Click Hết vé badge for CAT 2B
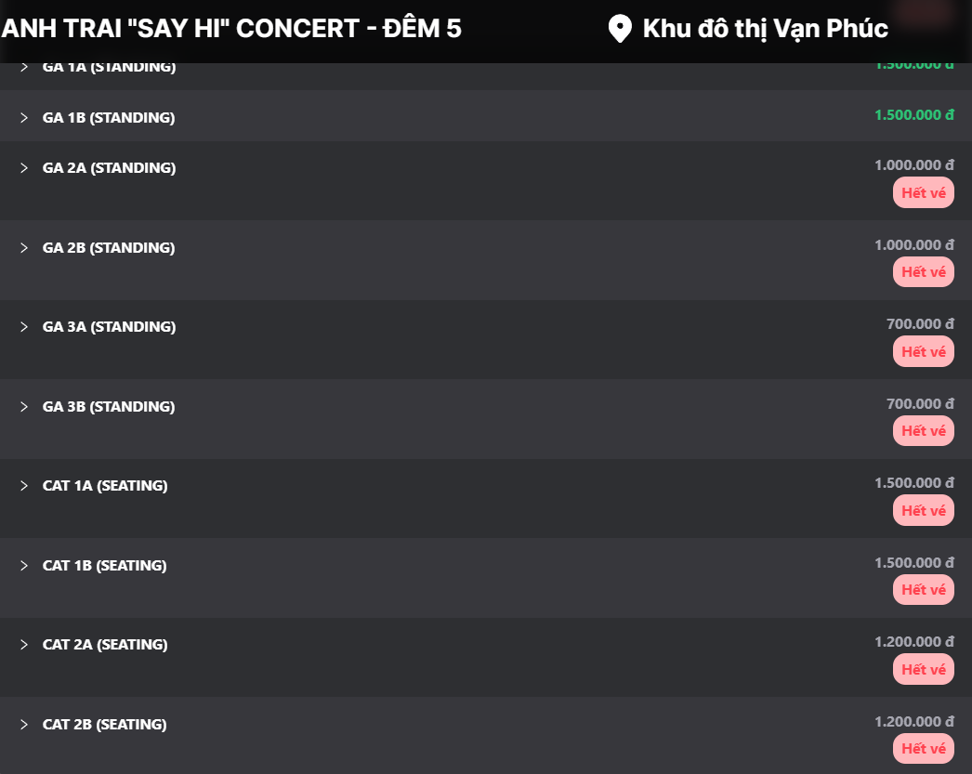 pos(923,749)
